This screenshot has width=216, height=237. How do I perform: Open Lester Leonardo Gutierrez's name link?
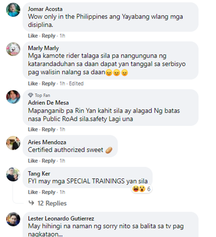tap(61, 219)
